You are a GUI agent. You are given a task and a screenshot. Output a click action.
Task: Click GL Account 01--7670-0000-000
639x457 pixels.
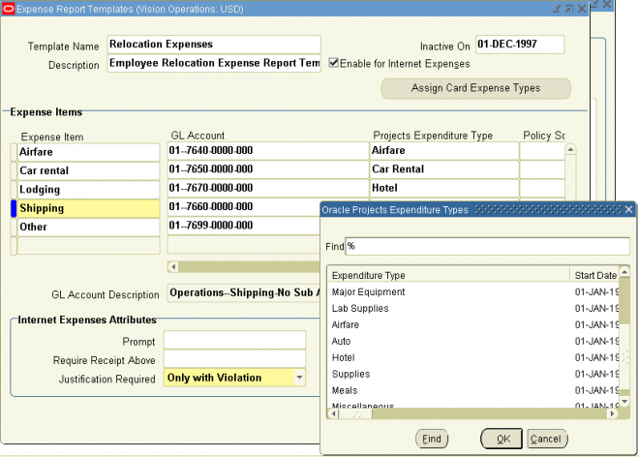tap(268, 188)
